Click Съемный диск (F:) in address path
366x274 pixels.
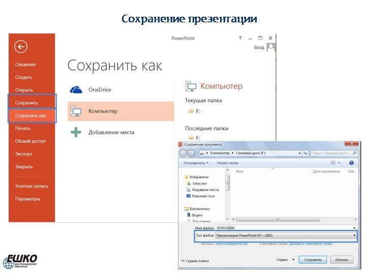click(251, 153)
